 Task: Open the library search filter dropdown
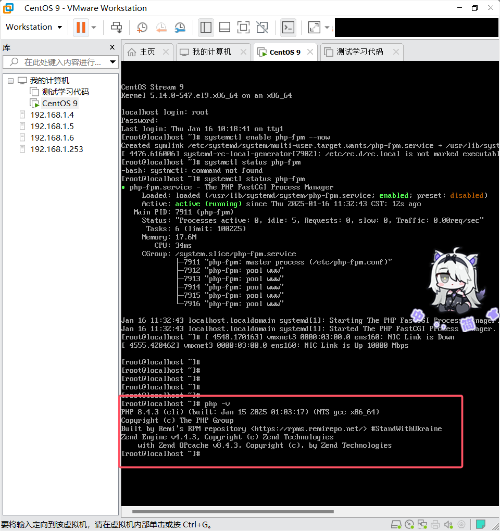(113, 62)
